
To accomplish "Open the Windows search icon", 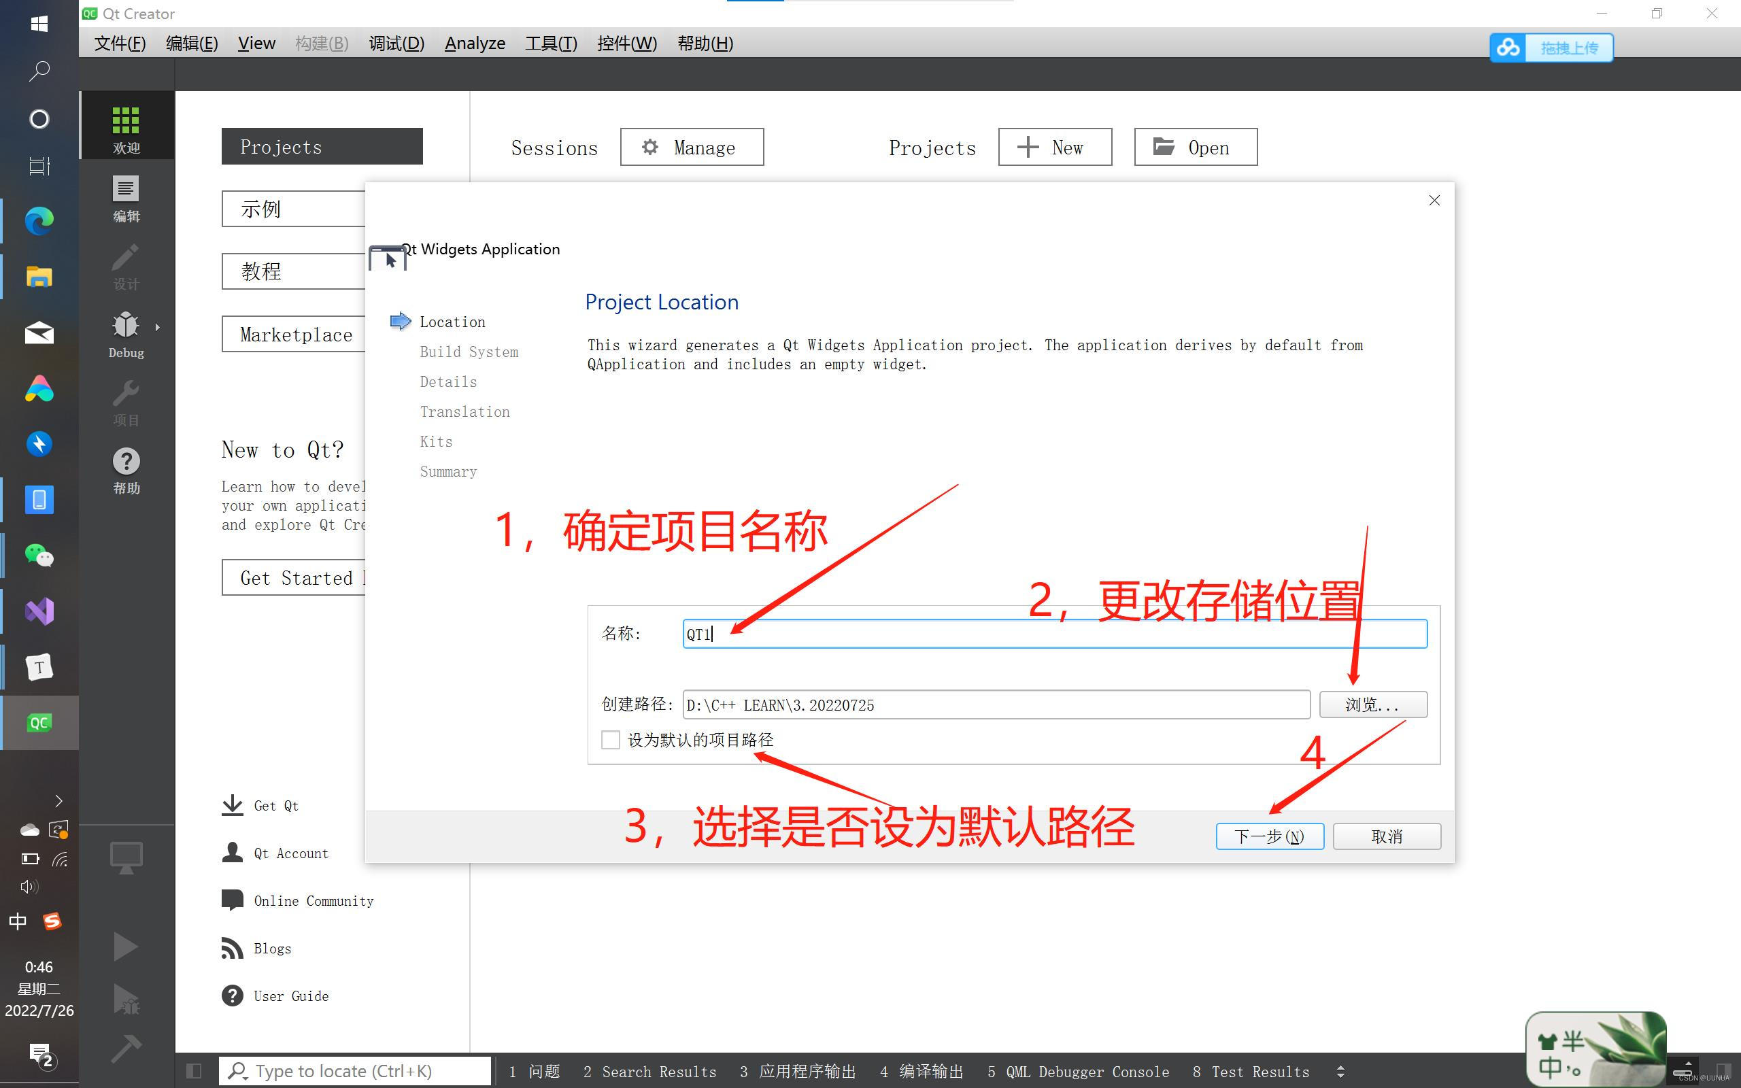I will pos(39,71).
